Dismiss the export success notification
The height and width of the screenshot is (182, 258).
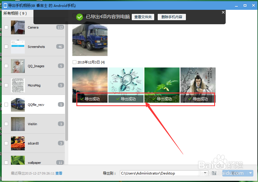pos(223,12)
